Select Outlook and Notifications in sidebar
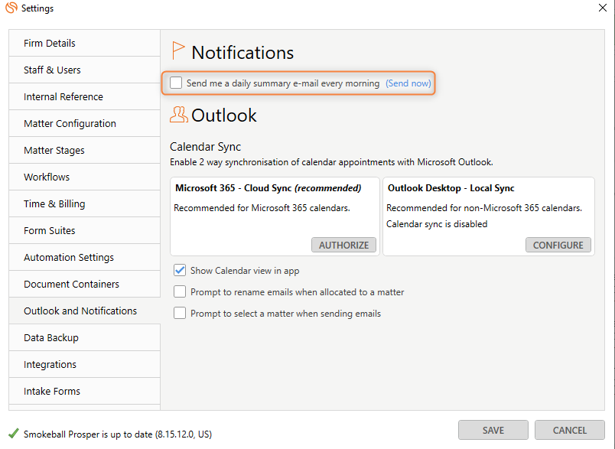 coord(84,311)
